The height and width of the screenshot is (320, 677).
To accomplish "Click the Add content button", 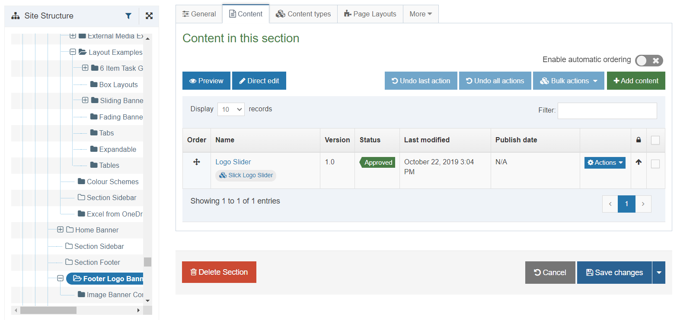I will pos(635,81).
